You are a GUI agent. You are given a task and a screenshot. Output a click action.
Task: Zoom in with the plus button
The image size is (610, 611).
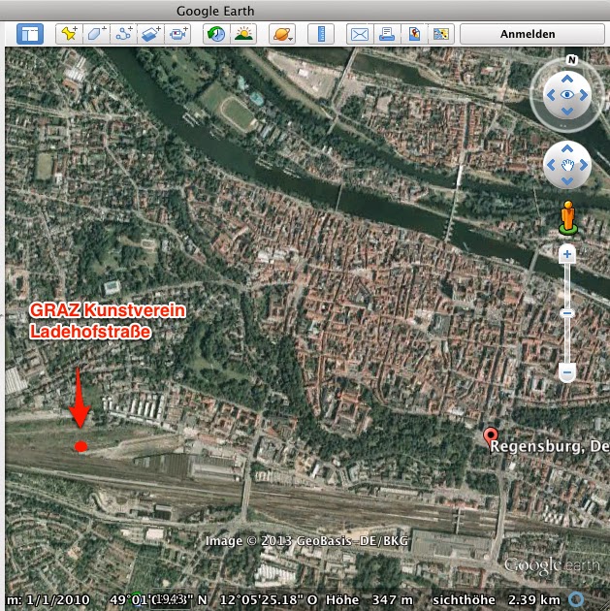[567, 254]
